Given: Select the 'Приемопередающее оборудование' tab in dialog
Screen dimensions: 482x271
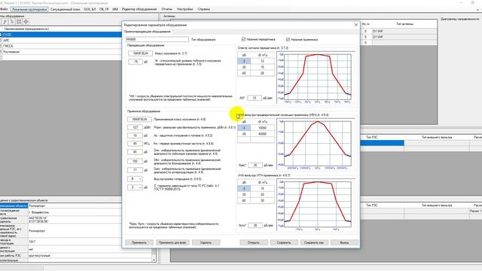Looking at the screenshot, I should [148, 32].
